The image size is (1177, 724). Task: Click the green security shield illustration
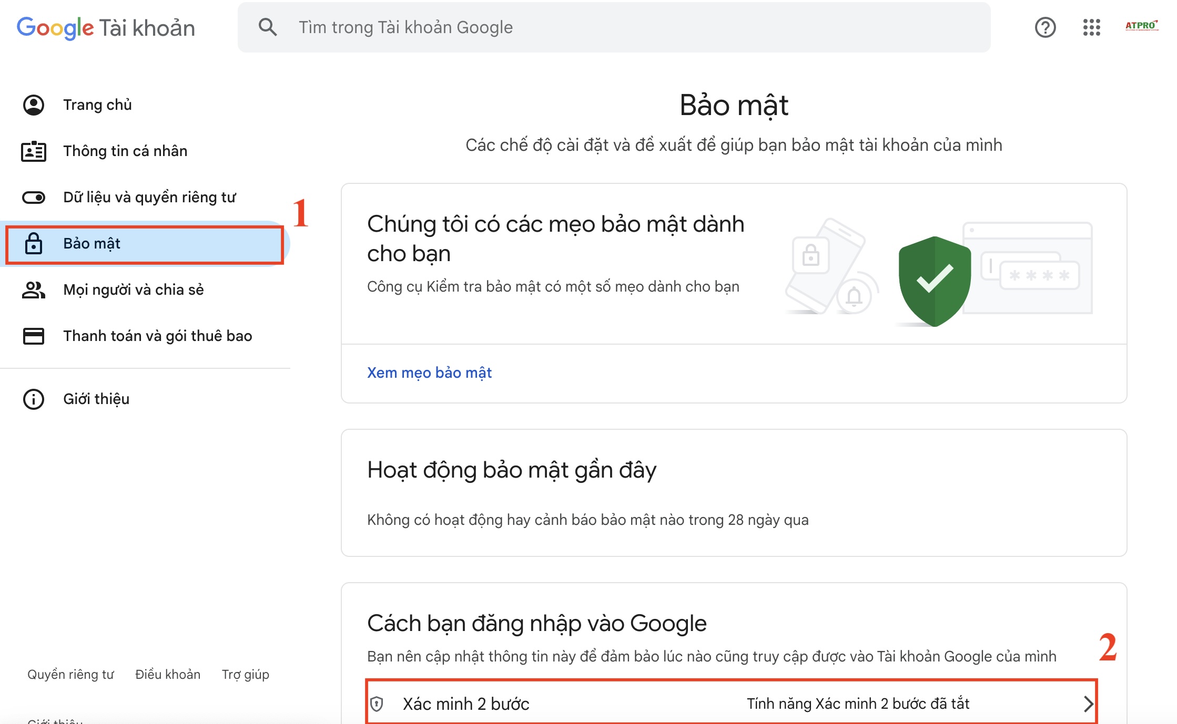pyautogui.click(x=935, y=281)
